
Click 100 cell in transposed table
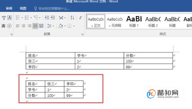55,95
